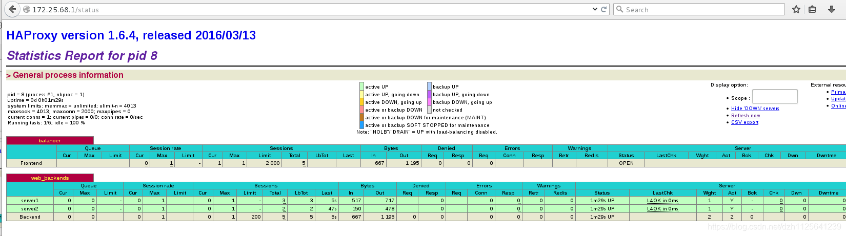Click the General process information heading
This screenshot has width=846, height=236.
coord(68,75)
